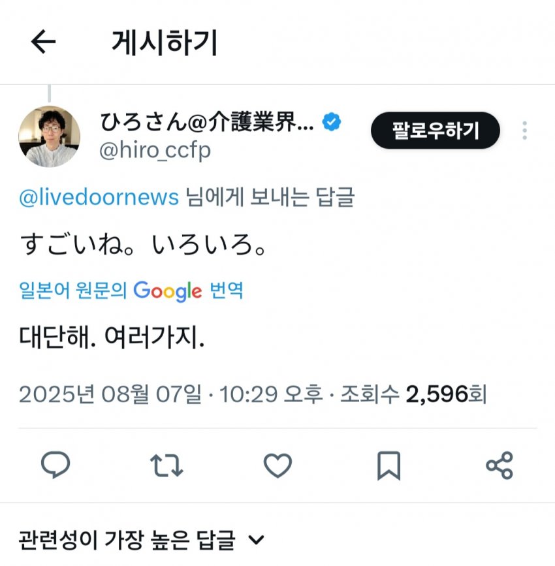Viewport: 555px width, 566px height.
Task: Click the blue verified badge
Action: tap(332, 121)
